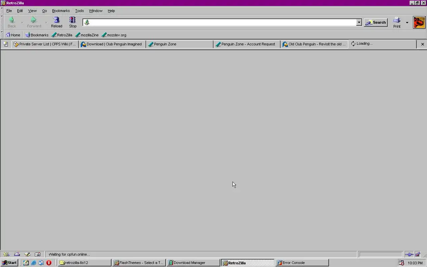427x267 pixels.
Task: Click the location bar page icon
Action: pos(87,22)
